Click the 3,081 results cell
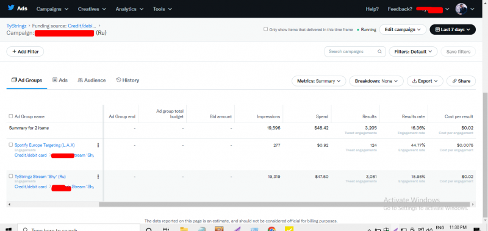 [371, 177]
